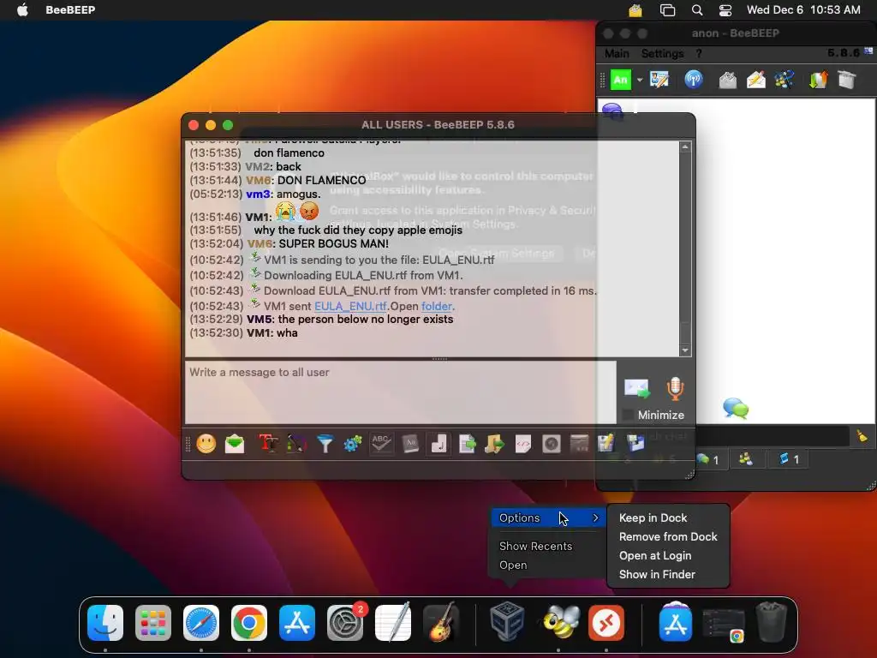Toggle the ABC spell-check icon
Image resolution: width=877 pixels, height=658 pixels.
pyautogui.click(x=381, y=445)
